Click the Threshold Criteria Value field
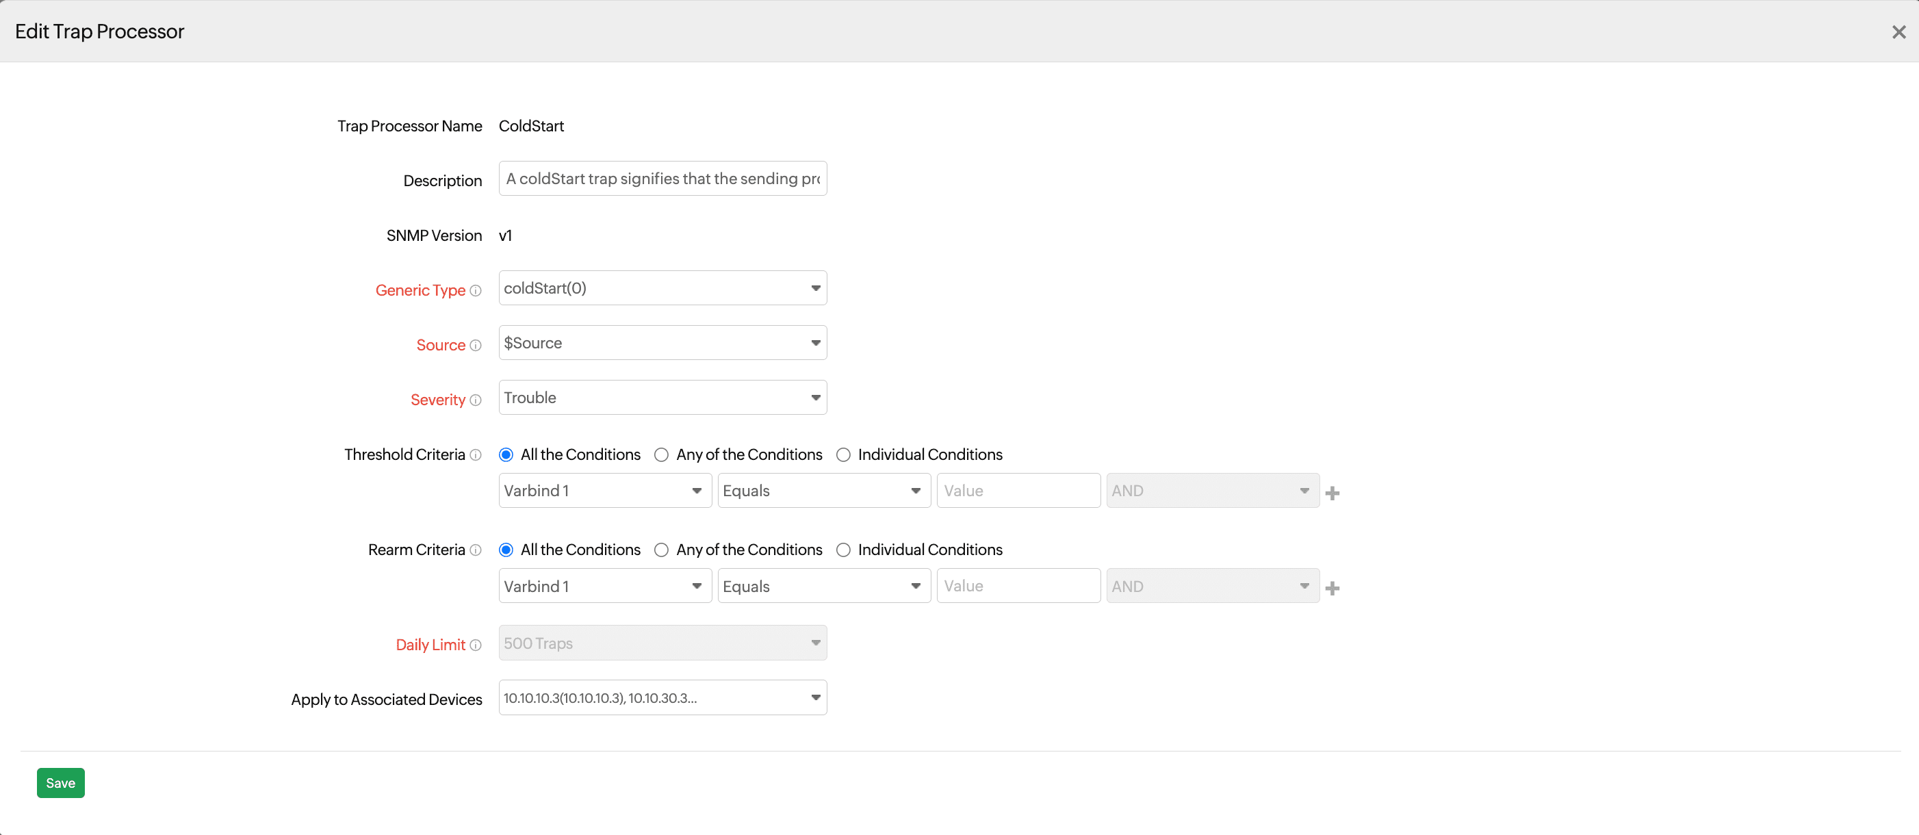Screen dimensions: 1919x835 pyautogui.click(x=1018, y=490)
